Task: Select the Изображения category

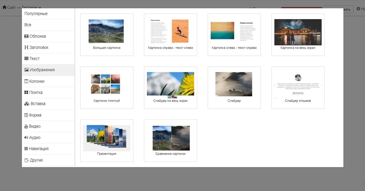Action: 42,70
